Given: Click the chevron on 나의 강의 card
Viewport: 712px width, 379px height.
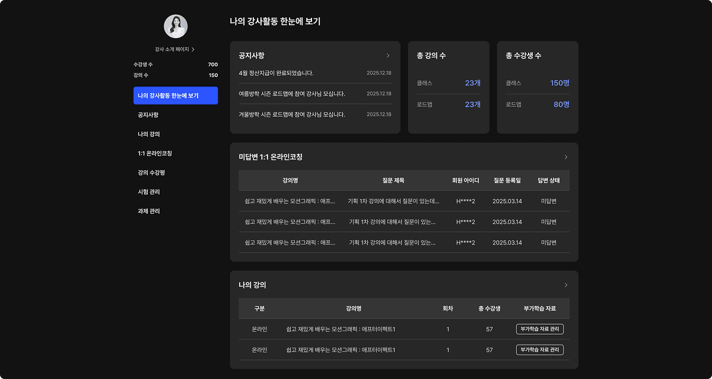Looking at the screenshot, I should click(x=565, y=285).
